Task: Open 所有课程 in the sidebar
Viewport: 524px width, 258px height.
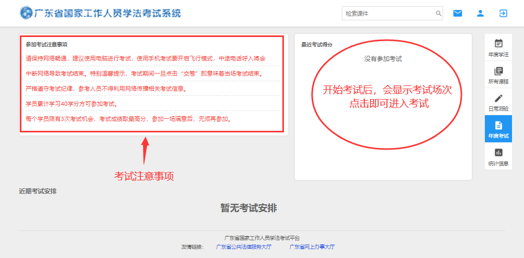Action: click(498, 75)
